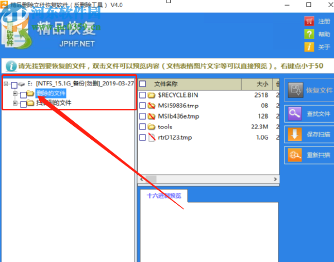Expand the second folder tree node
The width and height of the screenshot is (334, 262).
(15, 103)
